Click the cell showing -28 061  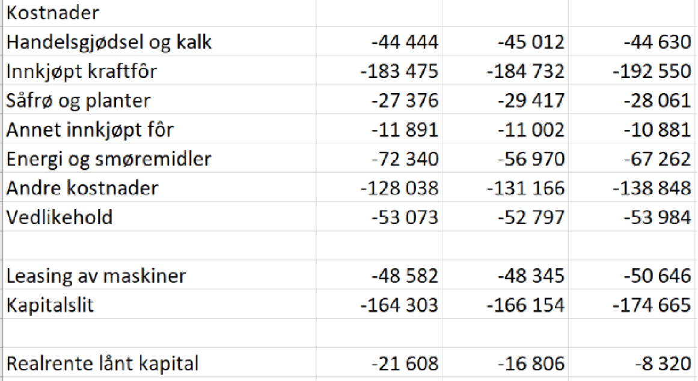point(657,100)
